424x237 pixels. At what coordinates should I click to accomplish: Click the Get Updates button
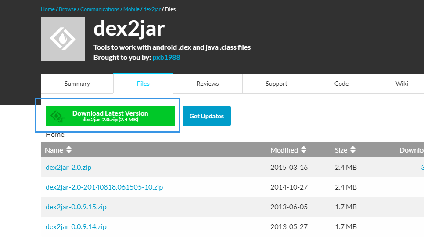207,116
